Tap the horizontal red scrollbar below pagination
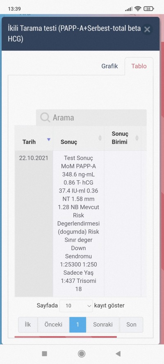Screen dimensions: 164x364 point(66,337)
